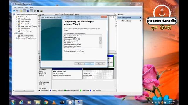Screen dimensions: 188x105
Task: Expand the Services and Applications node
Action: [x=14, y=38]
